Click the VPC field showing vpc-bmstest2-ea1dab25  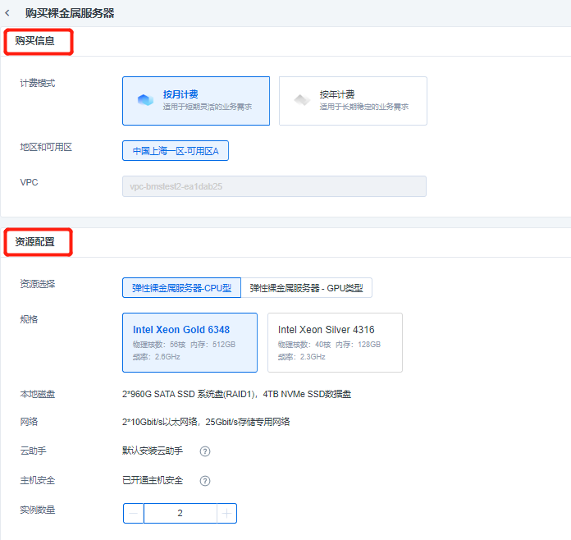(274, 186)
